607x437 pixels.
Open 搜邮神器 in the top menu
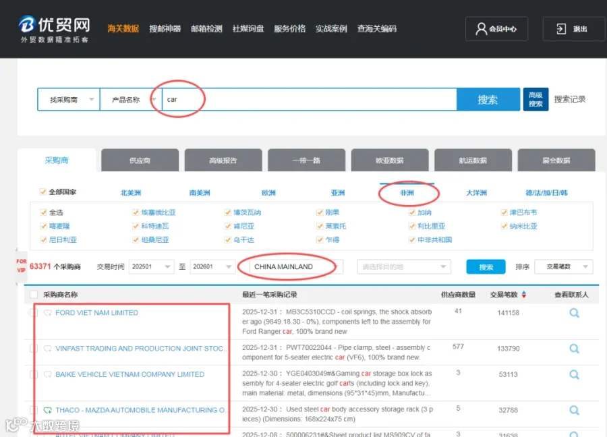pos(165,28)
